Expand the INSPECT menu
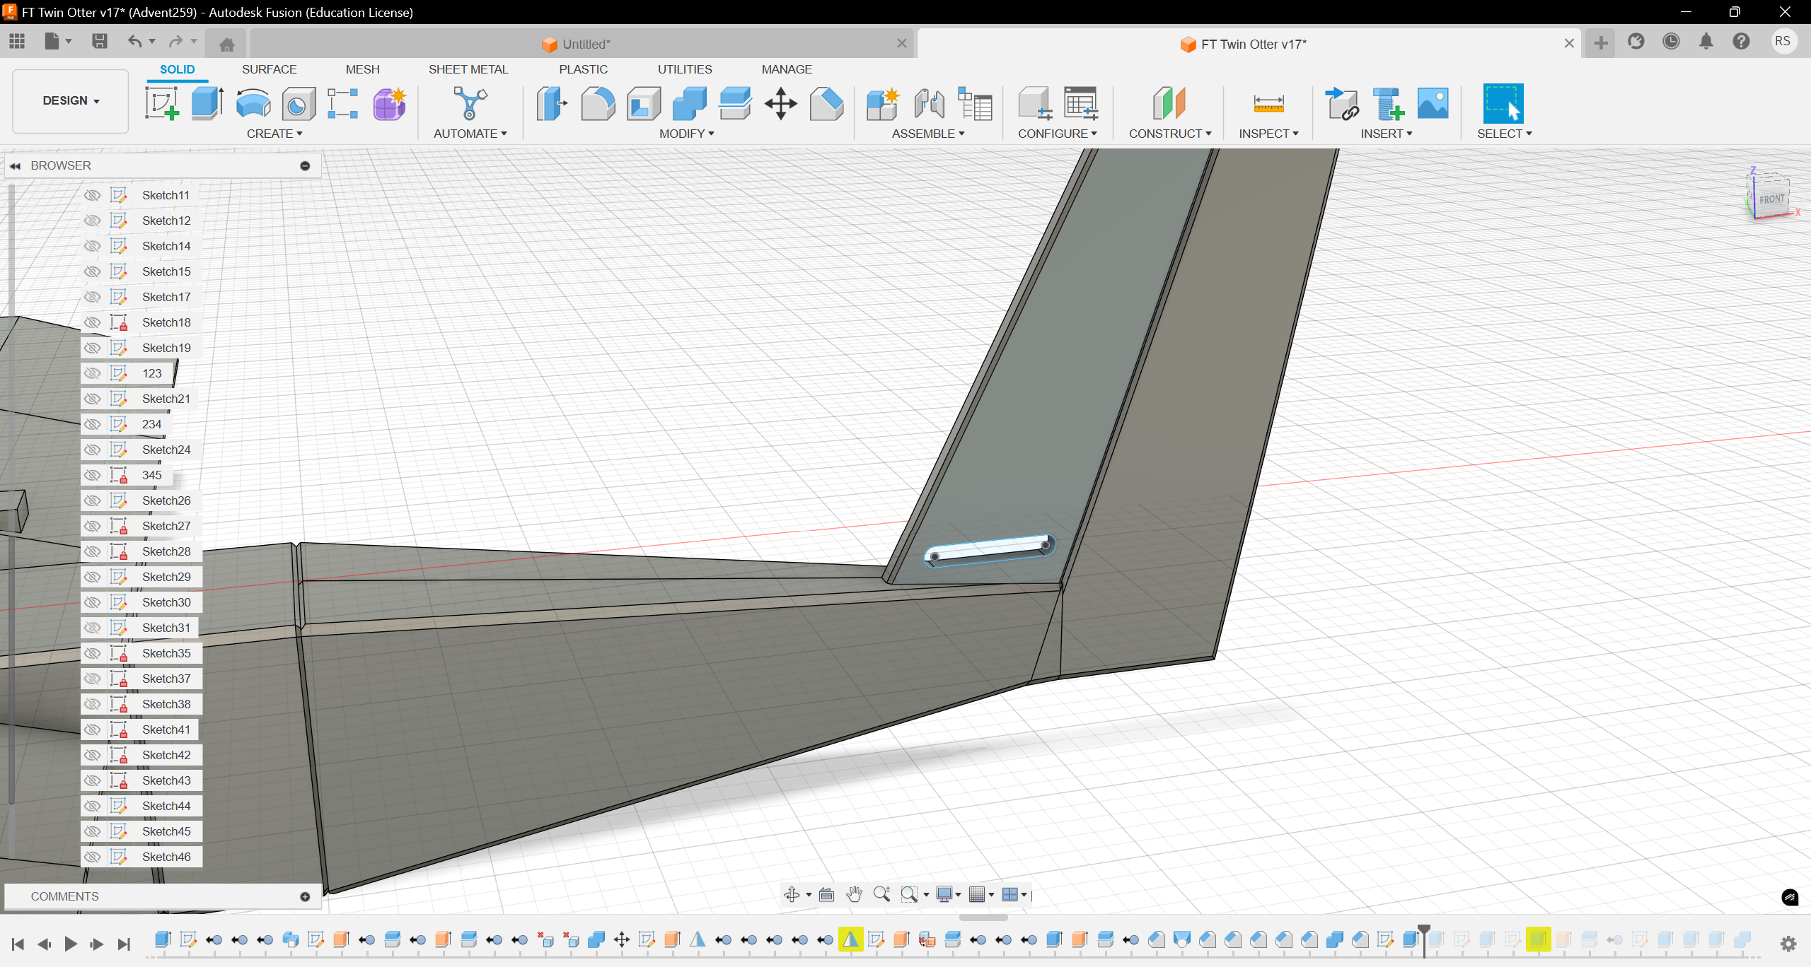 pos(1268,134)
